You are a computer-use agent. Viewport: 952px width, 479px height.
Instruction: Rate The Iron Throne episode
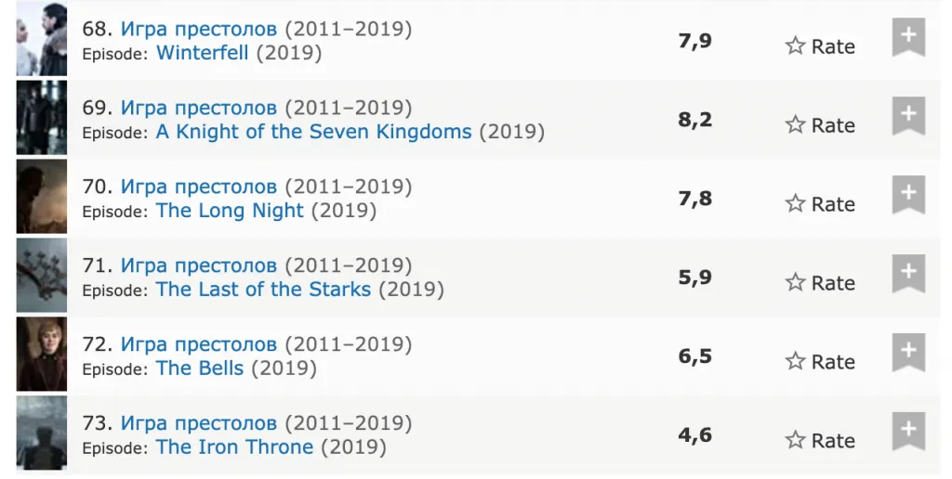coord(820,441)
